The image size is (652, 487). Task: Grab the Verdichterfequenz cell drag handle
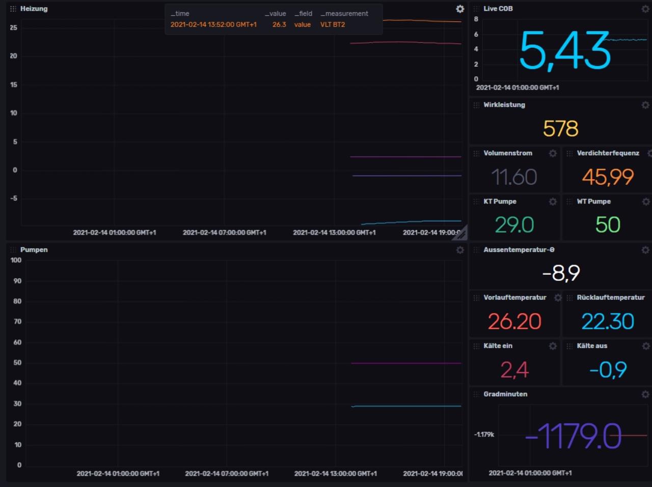click(569, 153)
